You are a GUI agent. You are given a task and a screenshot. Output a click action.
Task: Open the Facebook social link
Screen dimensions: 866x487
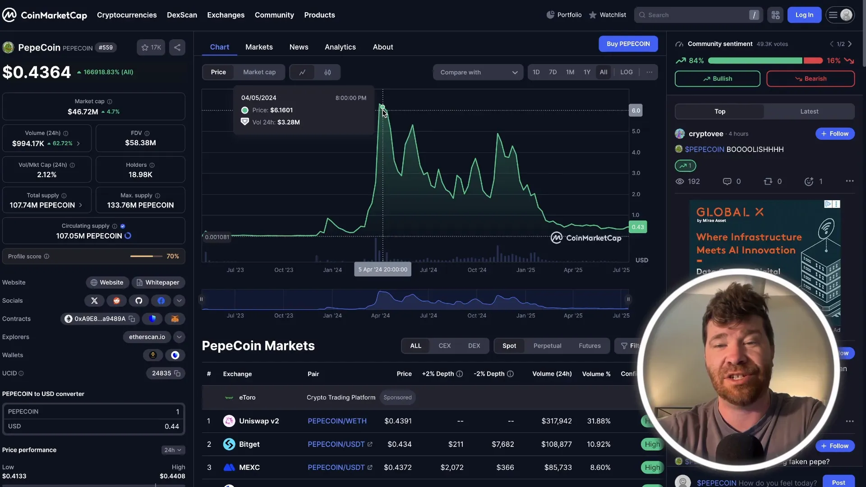pos(161,301)
